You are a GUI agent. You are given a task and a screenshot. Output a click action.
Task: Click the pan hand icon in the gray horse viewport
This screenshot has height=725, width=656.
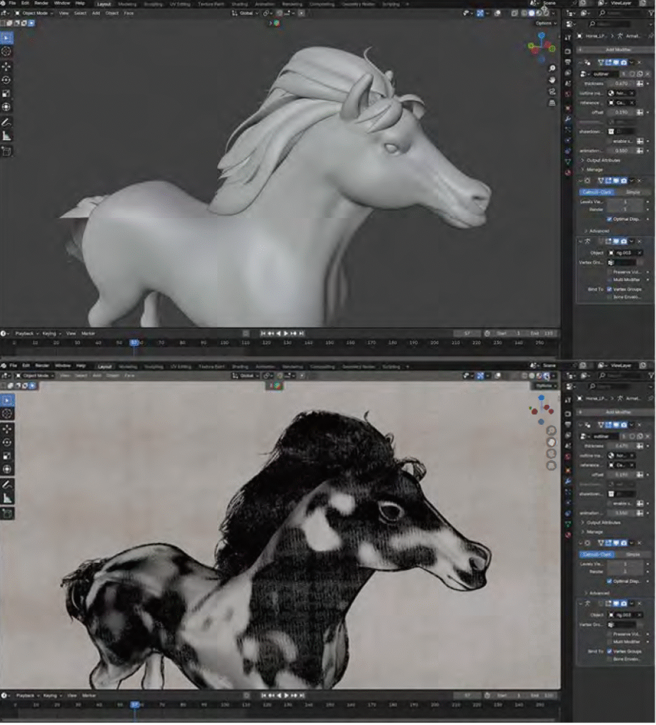tap(552, 79)
